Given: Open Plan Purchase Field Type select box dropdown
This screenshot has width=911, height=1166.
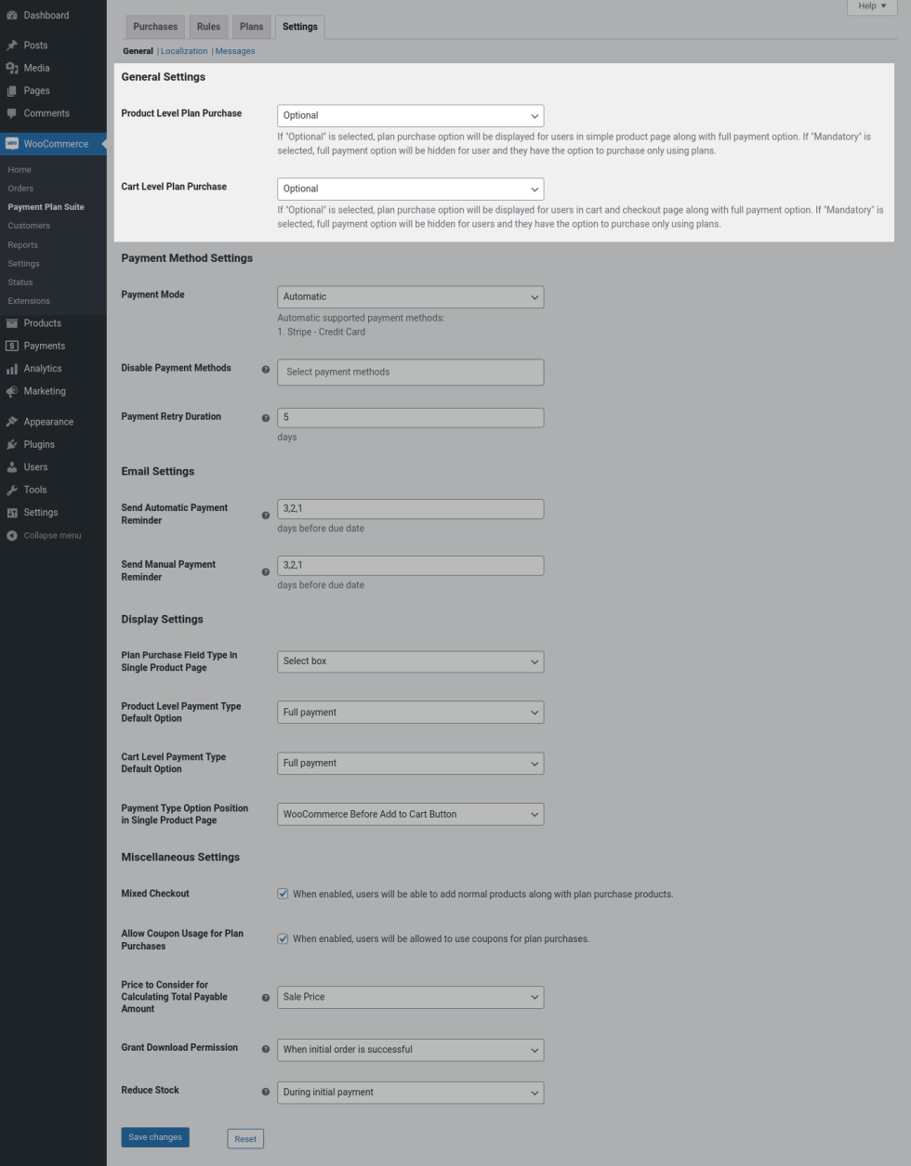Looking at the screenshot, I should coord(410,662).
